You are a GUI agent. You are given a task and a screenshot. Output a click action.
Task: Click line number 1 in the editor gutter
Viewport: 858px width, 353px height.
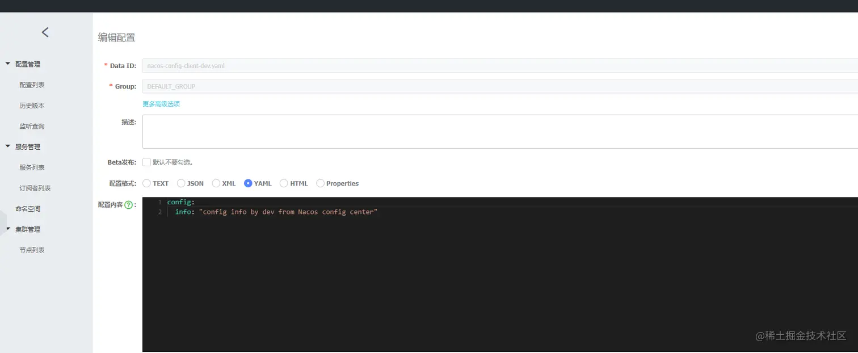[160, 202]
